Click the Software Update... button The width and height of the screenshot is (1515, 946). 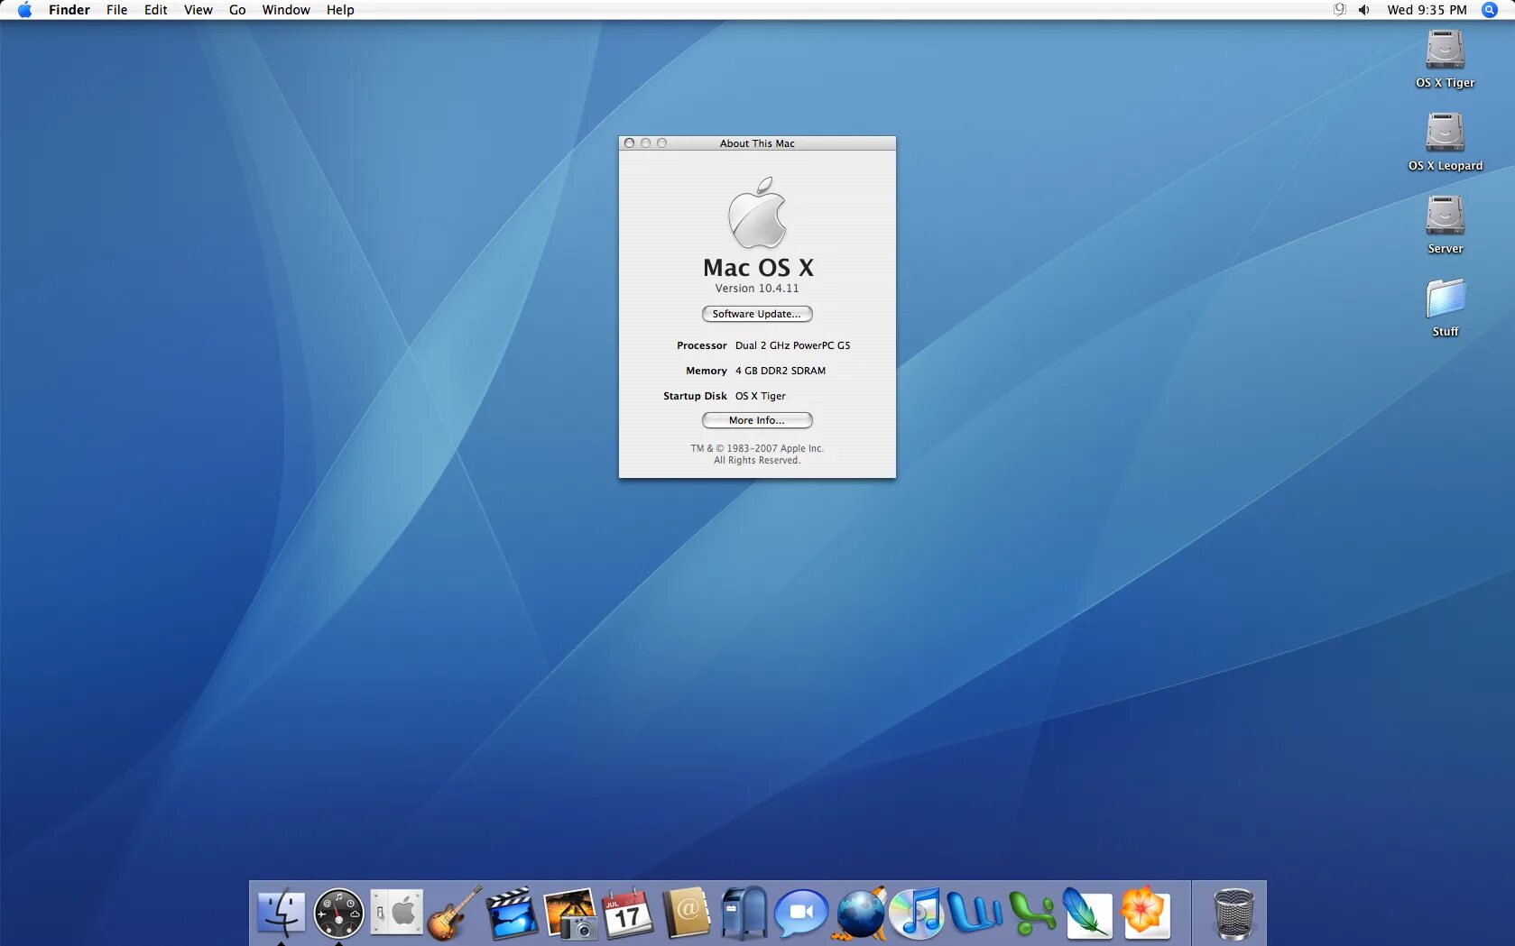click(x=757, y=314)
